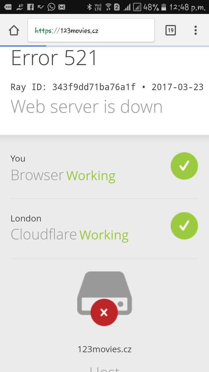The height and width of the screenshot is (372, 209).
Task: Tap the Facebook notification icon in status bar
Action: pyautogui.click(x=30, y=7)
